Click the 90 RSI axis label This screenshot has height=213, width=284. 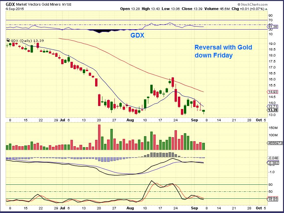pyautogui.click(x=270, y=15)
